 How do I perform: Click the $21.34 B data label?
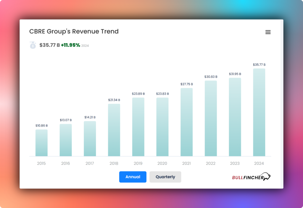point(114,100)
